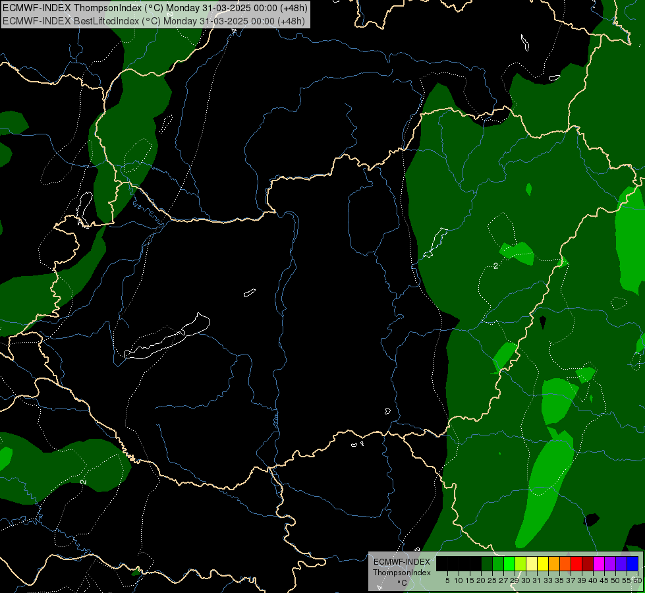Select the violet 50–55 legend swatch
Viewport: 645px width, 593px height.
tap(621, 564)
